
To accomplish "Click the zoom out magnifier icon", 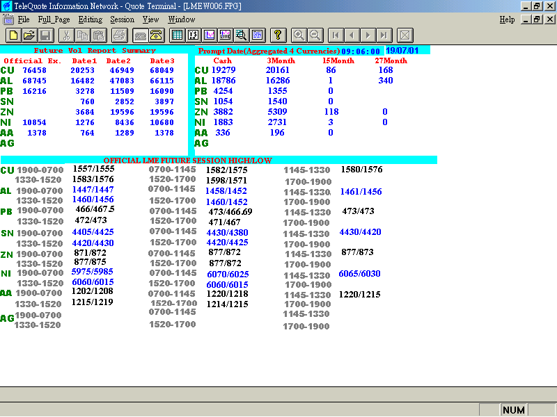I will click(x=315, y=35).
